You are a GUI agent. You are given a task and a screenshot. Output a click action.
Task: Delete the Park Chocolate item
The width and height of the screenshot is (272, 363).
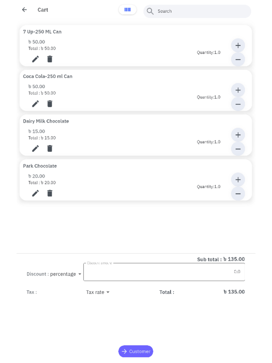coord(50,193)
